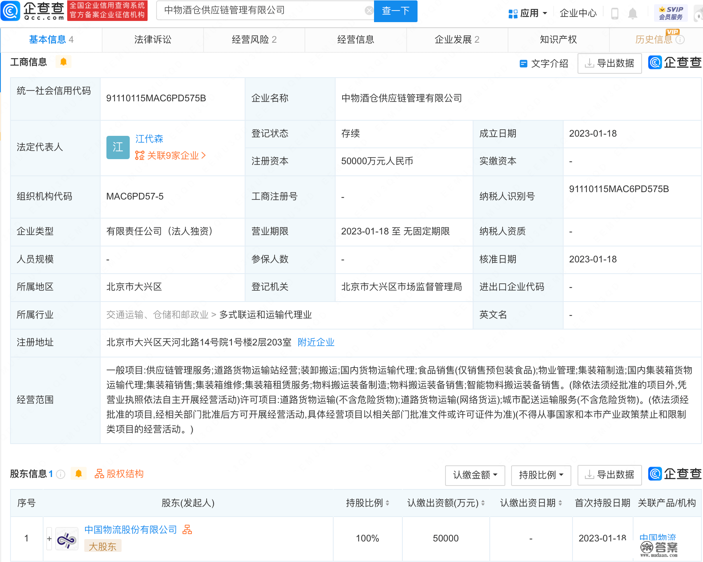Click the 100% shareholding value
Screen dimensions: 703x562
(x=367, y=538)
